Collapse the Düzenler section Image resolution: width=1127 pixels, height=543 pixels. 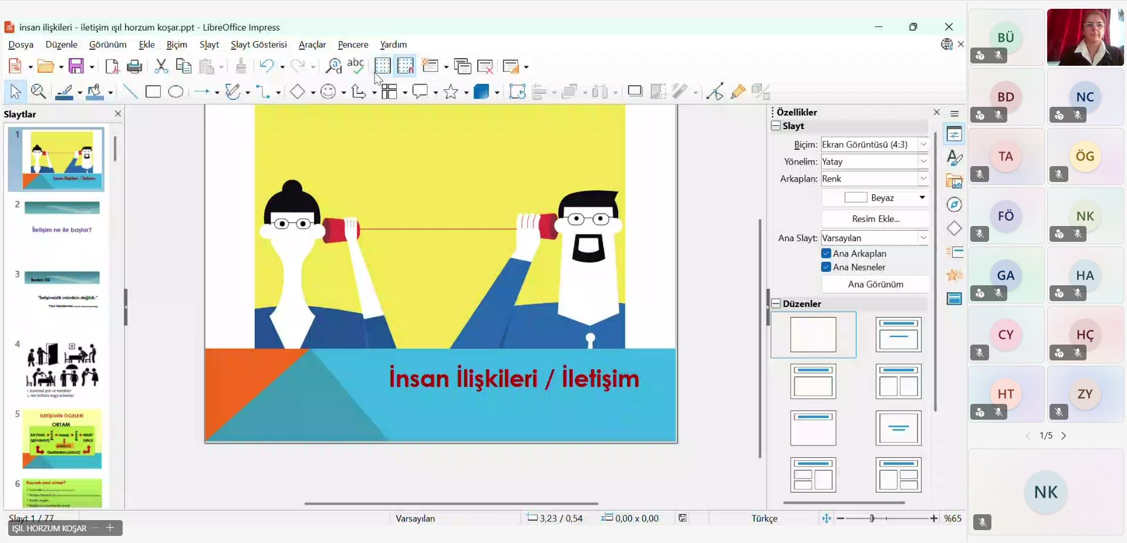(776, 303)
